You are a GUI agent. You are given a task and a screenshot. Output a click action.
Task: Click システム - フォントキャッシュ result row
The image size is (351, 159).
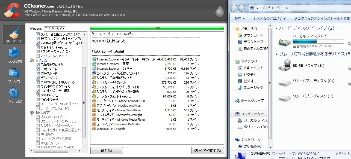(x=146, y=96)
